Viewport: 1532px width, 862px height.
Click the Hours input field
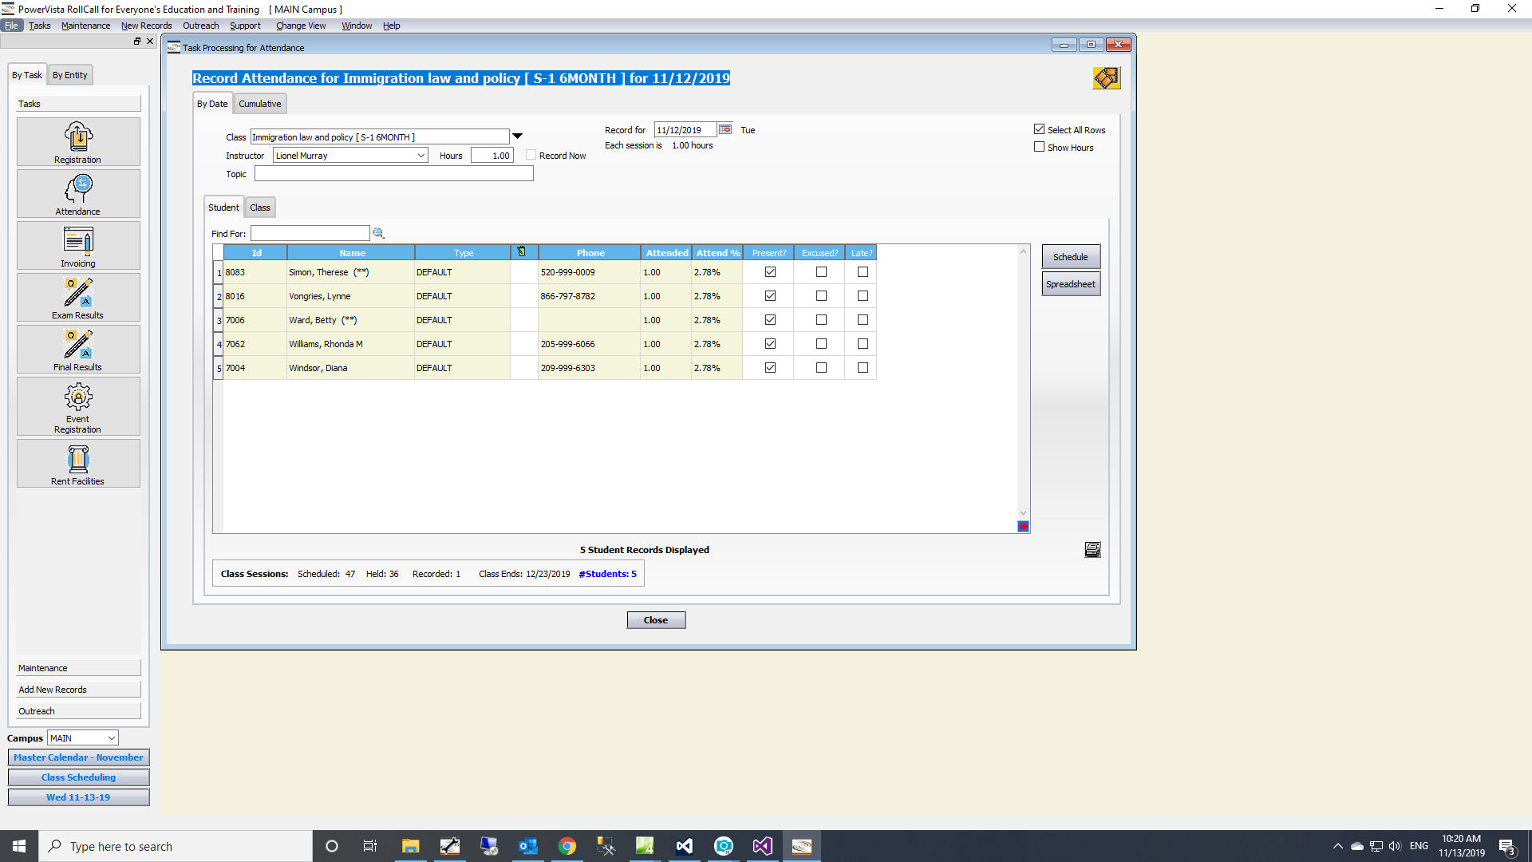tap(492, 156)
